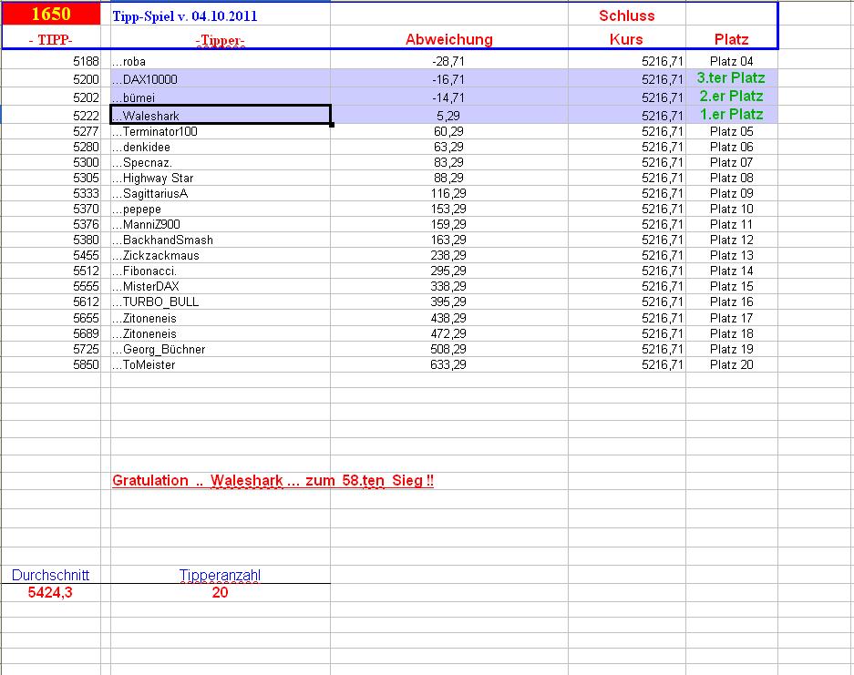Viewport: 854px width, 675px height.
Task: Click the deviation value 116,29
Action: 448,193
